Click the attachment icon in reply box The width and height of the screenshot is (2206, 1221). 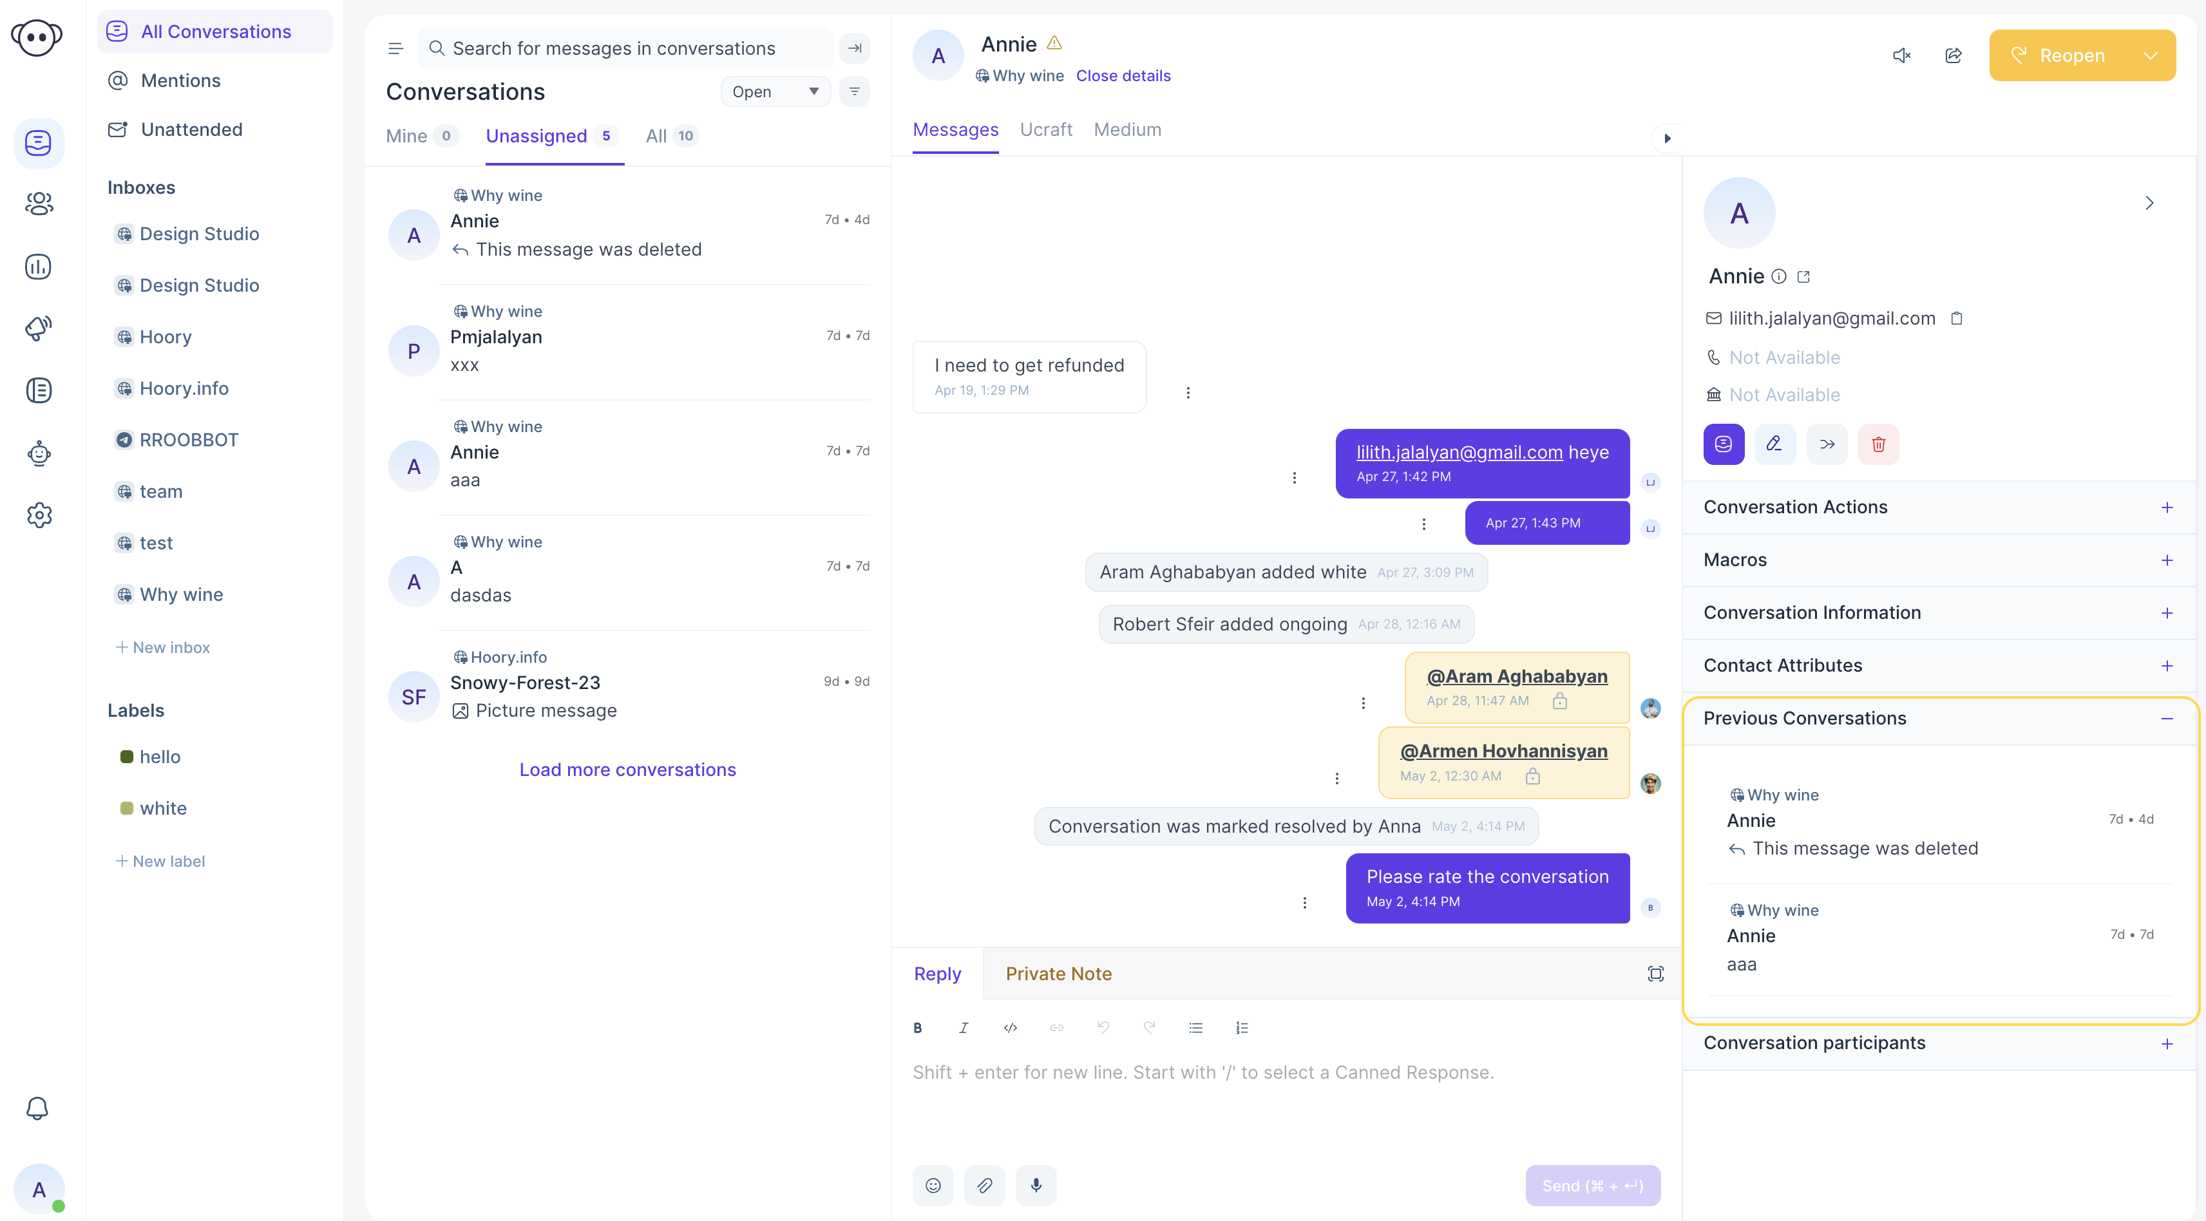pos(984,1184)
